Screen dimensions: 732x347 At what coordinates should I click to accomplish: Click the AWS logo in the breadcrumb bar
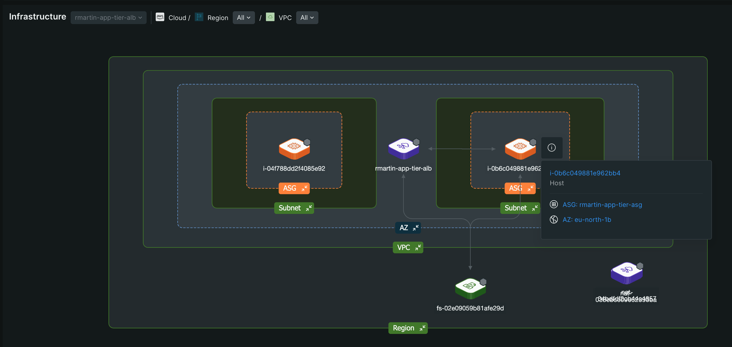point(160,17)
